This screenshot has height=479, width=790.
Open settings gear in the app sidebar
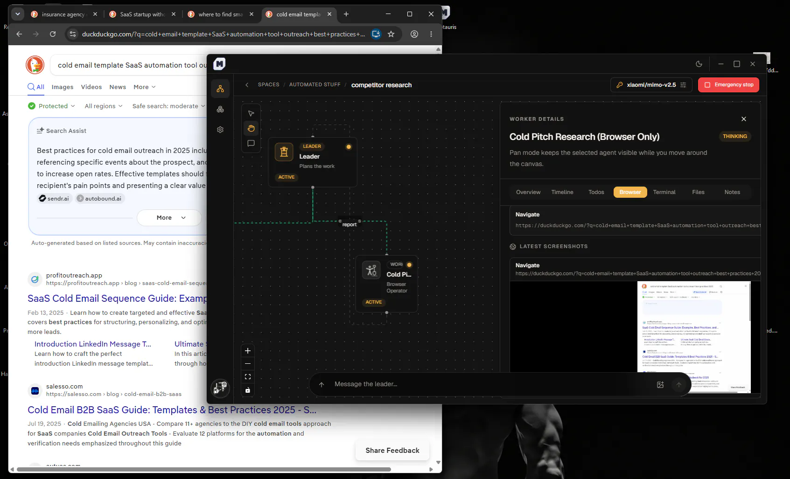220,130
